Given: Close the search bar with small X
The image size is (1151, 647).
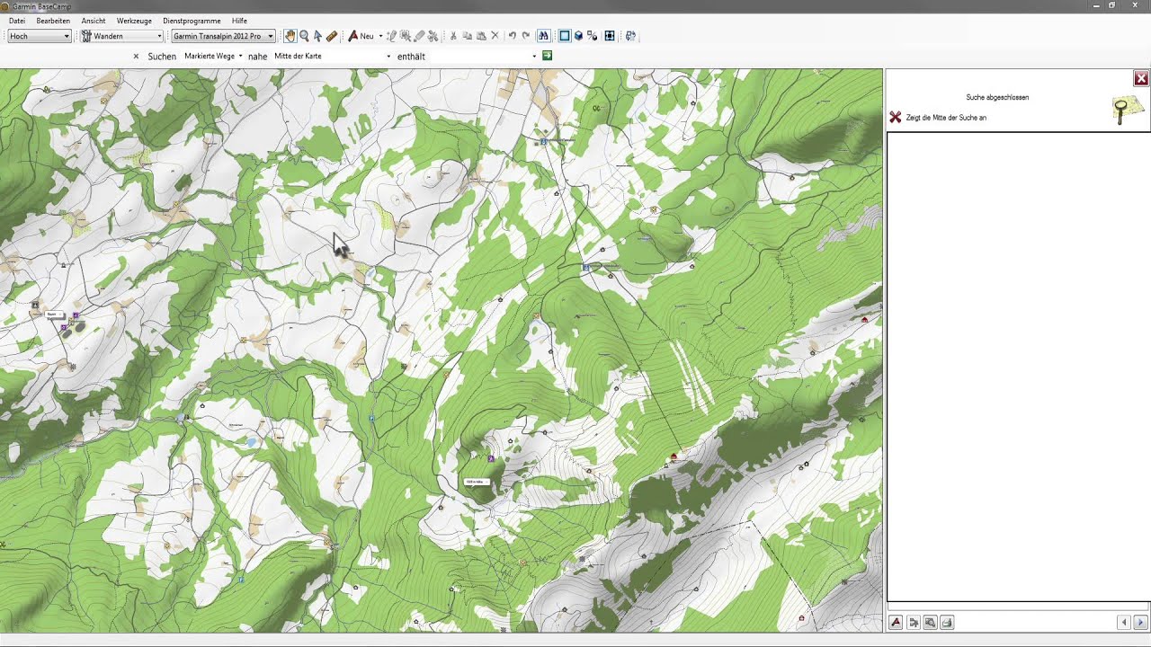Looking at the screenshot, I should click(137, 57).
